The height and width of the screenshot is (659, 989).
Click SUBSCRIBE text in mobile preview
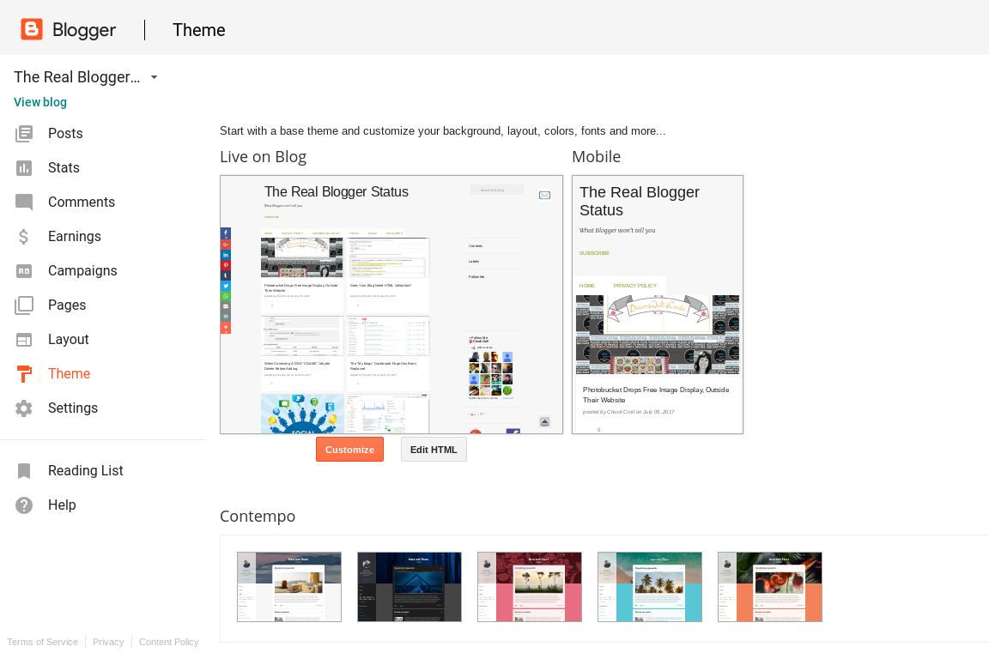[594, 253]
